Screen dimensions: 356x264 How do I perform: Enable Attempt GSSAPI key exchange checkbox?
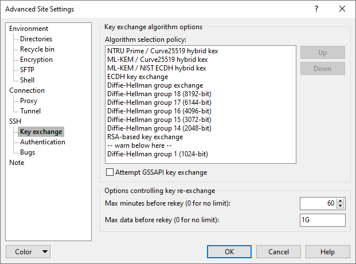111,172
